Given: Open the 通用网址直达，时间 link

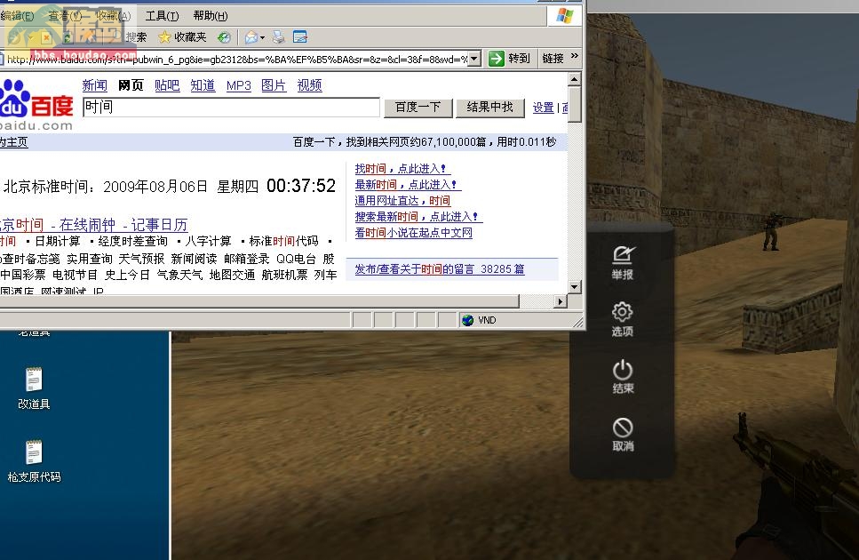Looking at the screenshot, I should pos(402,201).
